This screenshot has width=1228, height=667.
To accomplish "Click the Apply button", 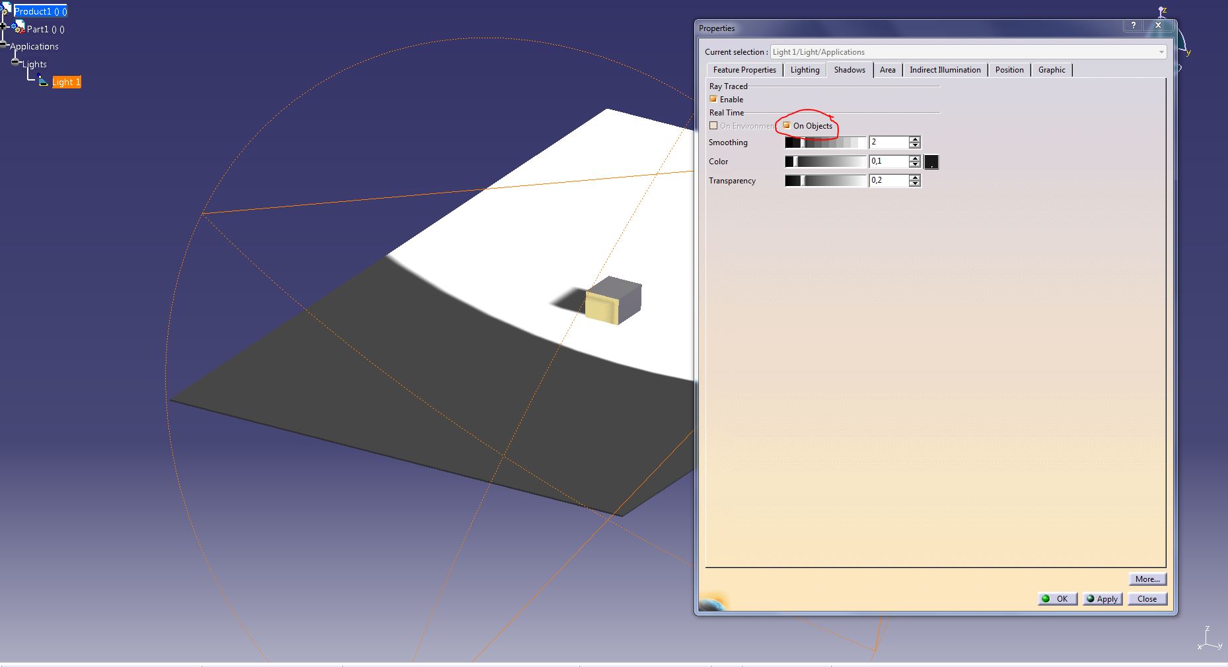I will point(1102,599).
